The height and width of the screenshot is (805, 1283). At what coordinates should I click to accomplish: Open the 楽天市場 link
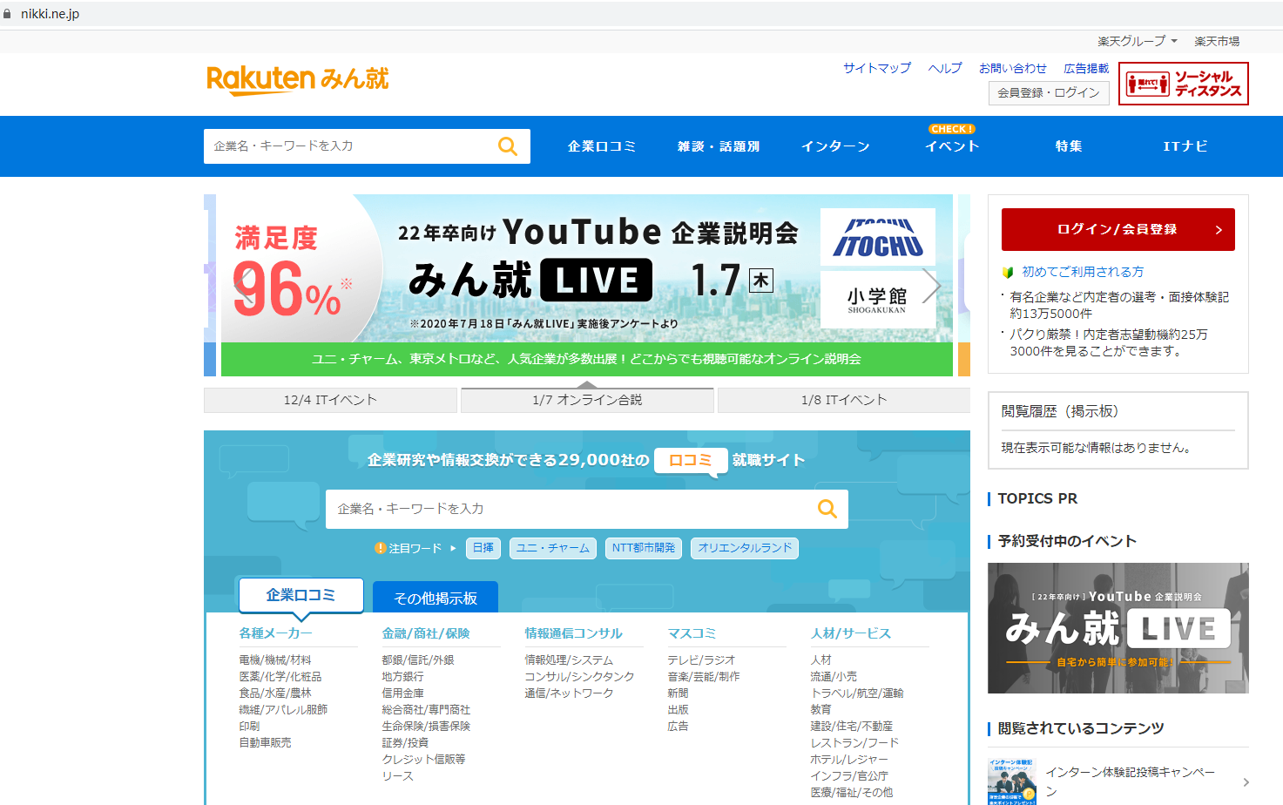pos(1217,41)
